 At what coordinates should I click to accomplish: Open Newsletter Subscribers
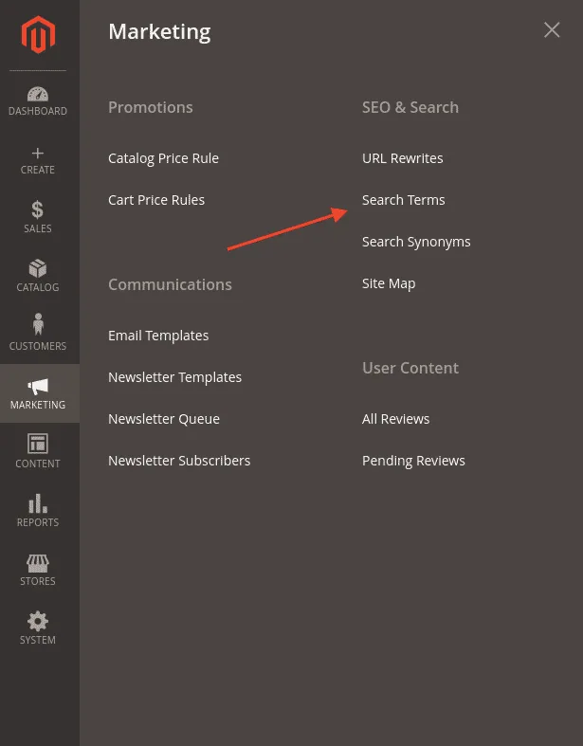tap(179, 461)
